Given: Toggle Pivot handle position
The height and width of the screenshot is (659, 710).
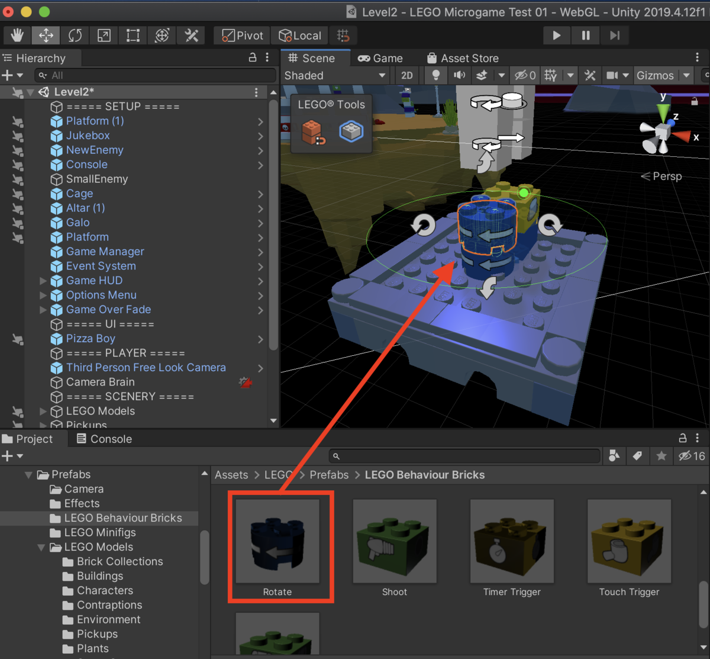Looking at the screenshot, I should [242, 36].
